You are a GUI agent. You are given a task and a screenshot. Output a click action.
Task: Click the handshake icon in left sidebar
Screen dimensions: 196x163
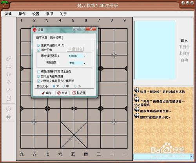tap(9, 58)
